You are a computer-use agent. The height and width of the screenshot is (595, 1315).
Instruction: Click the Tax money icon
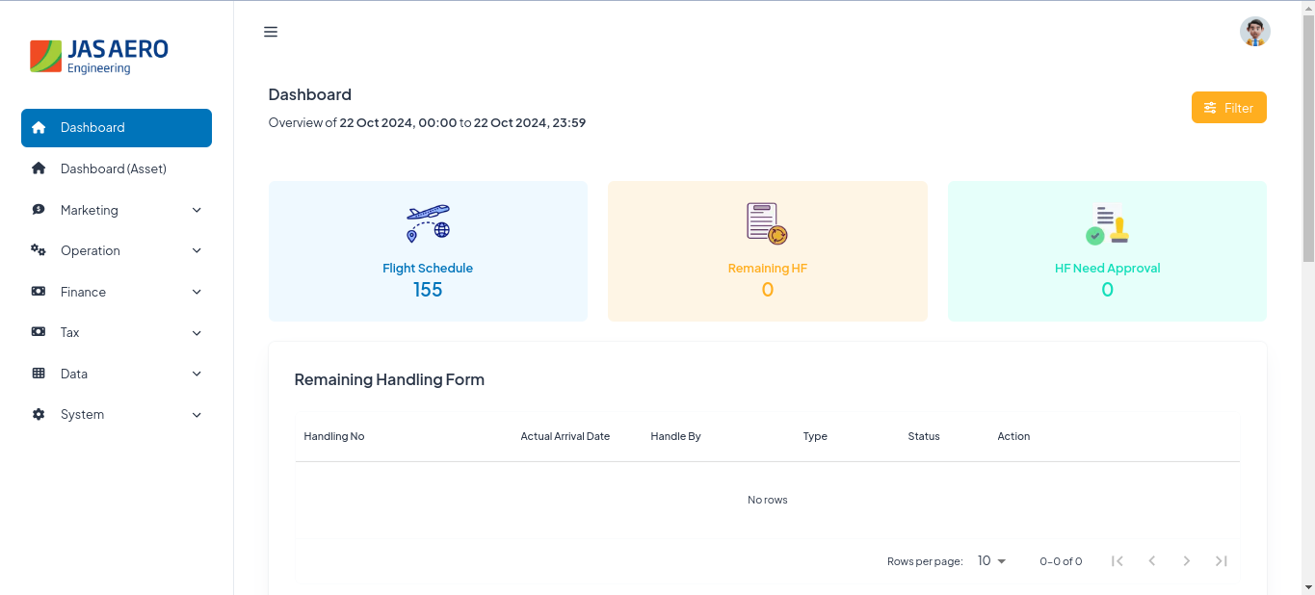tap(39, 332)
